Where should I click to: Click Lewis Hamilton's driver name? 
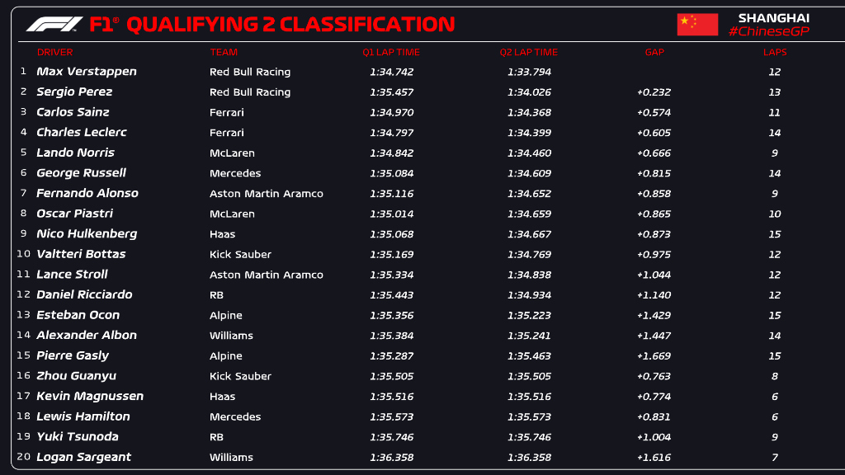click(x=83, y=416)
